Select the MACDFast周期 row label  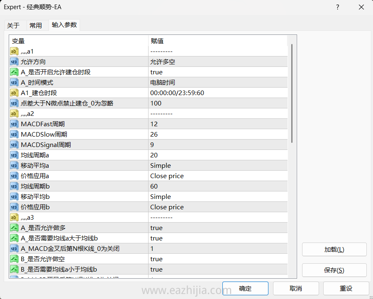43,124
